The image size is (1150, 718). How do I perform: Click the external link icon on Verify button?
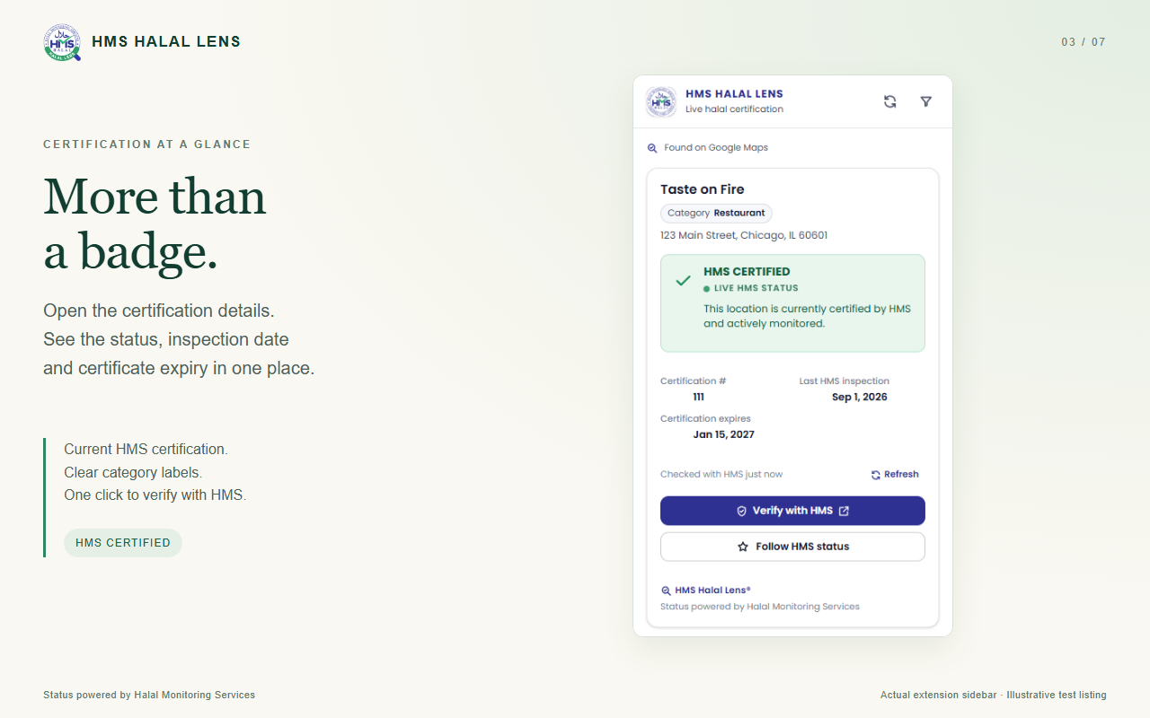tap(844, 511)
